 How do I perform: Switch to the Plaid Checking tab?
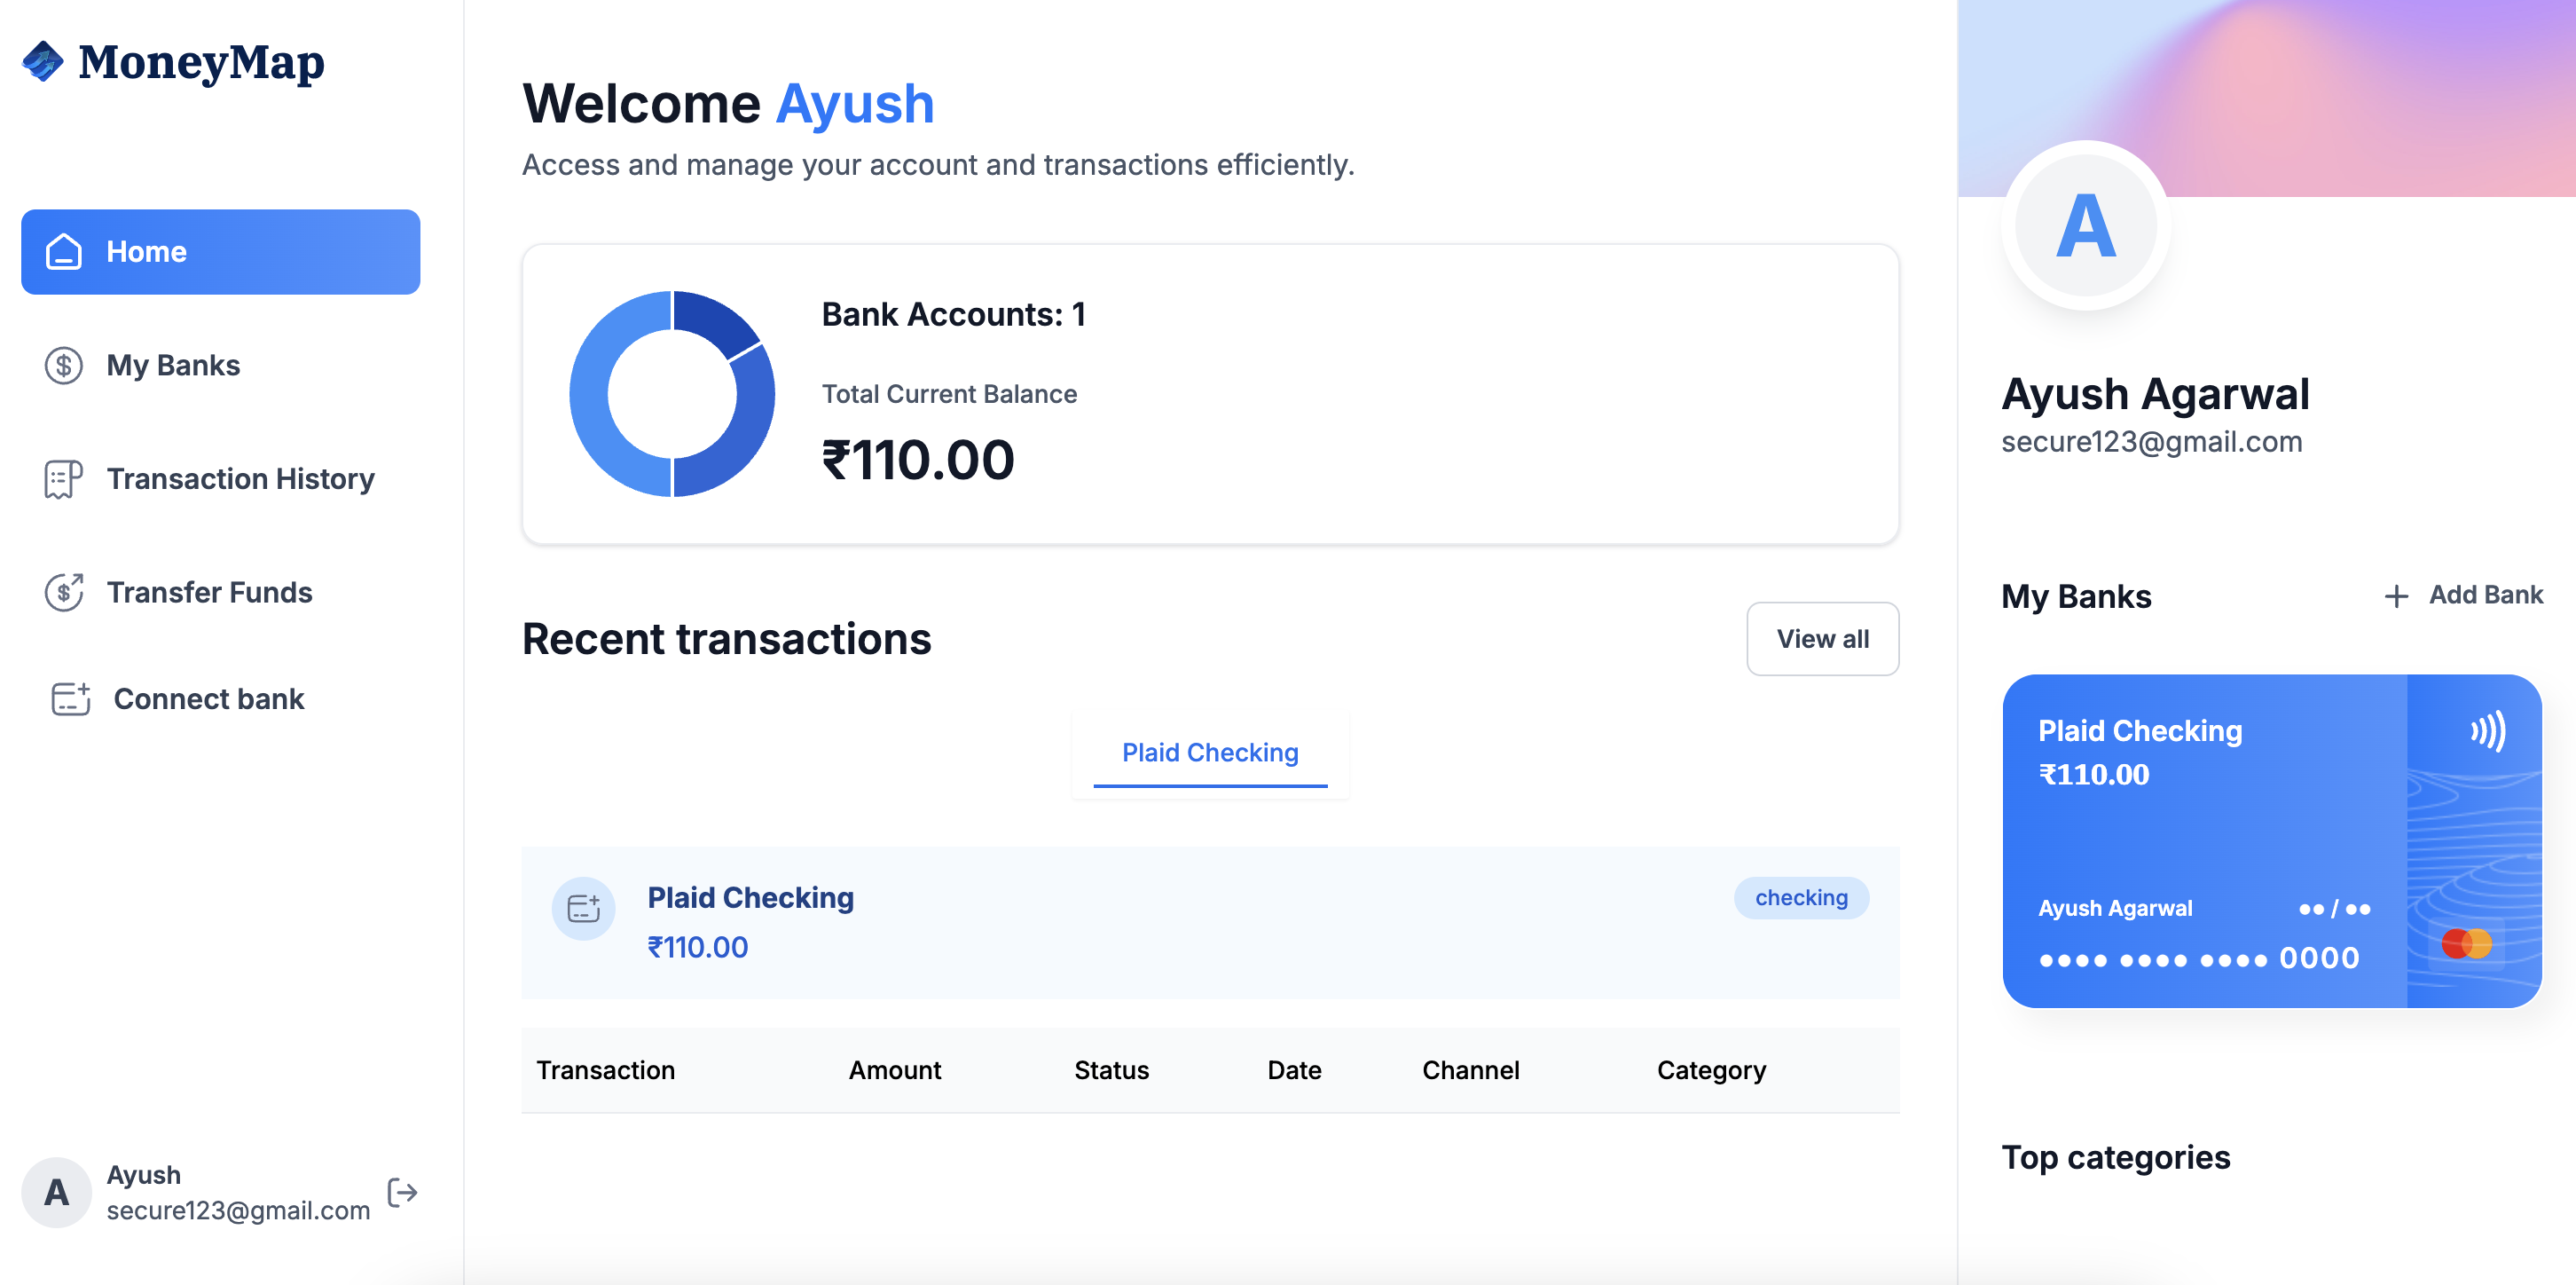[x=1209, y=753]
